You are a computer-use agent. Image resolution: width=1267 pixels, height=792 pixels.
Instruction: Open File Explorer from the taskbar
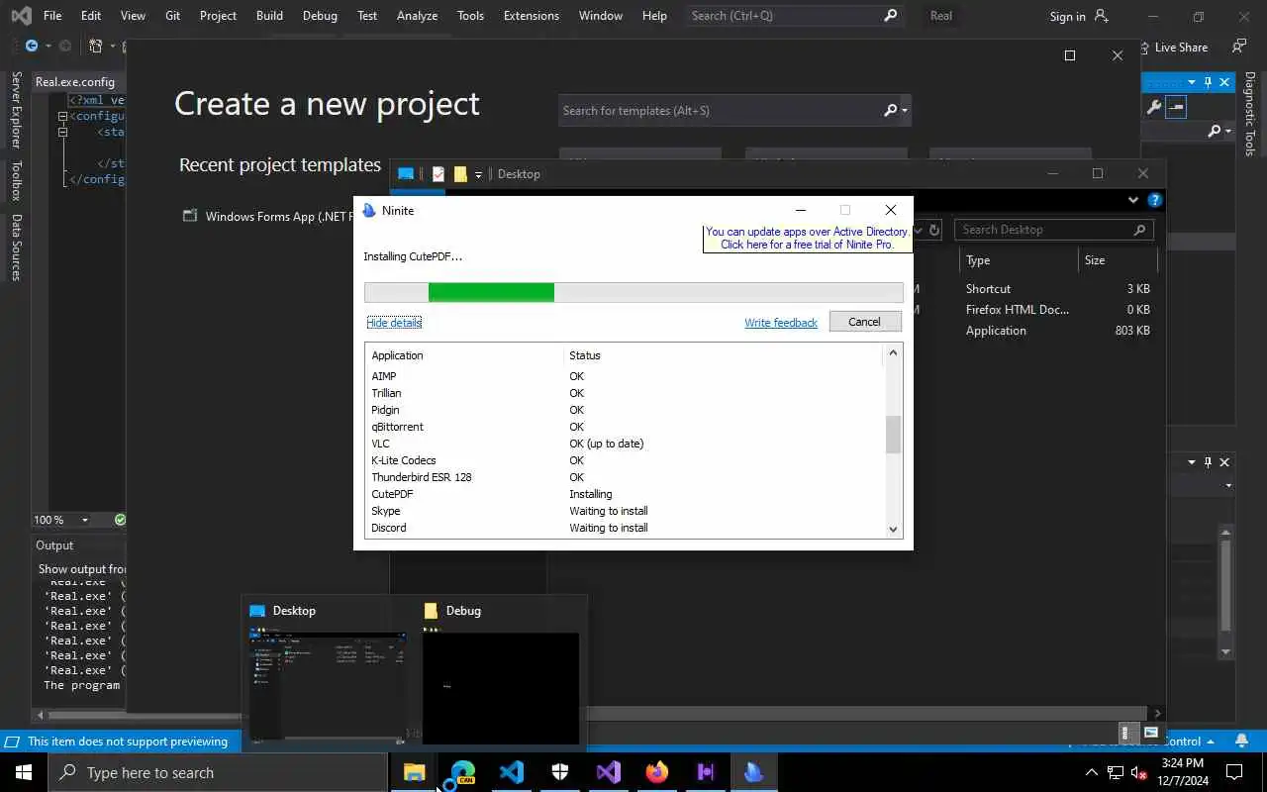[414, 772]
